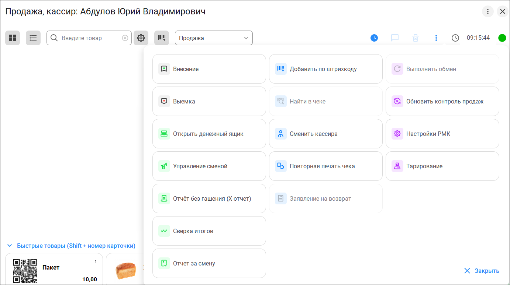Viewport: 510px width, 285px height.
Task: Add the Пакет quick product
Action: pyautogui.click(x=54, y=269)
